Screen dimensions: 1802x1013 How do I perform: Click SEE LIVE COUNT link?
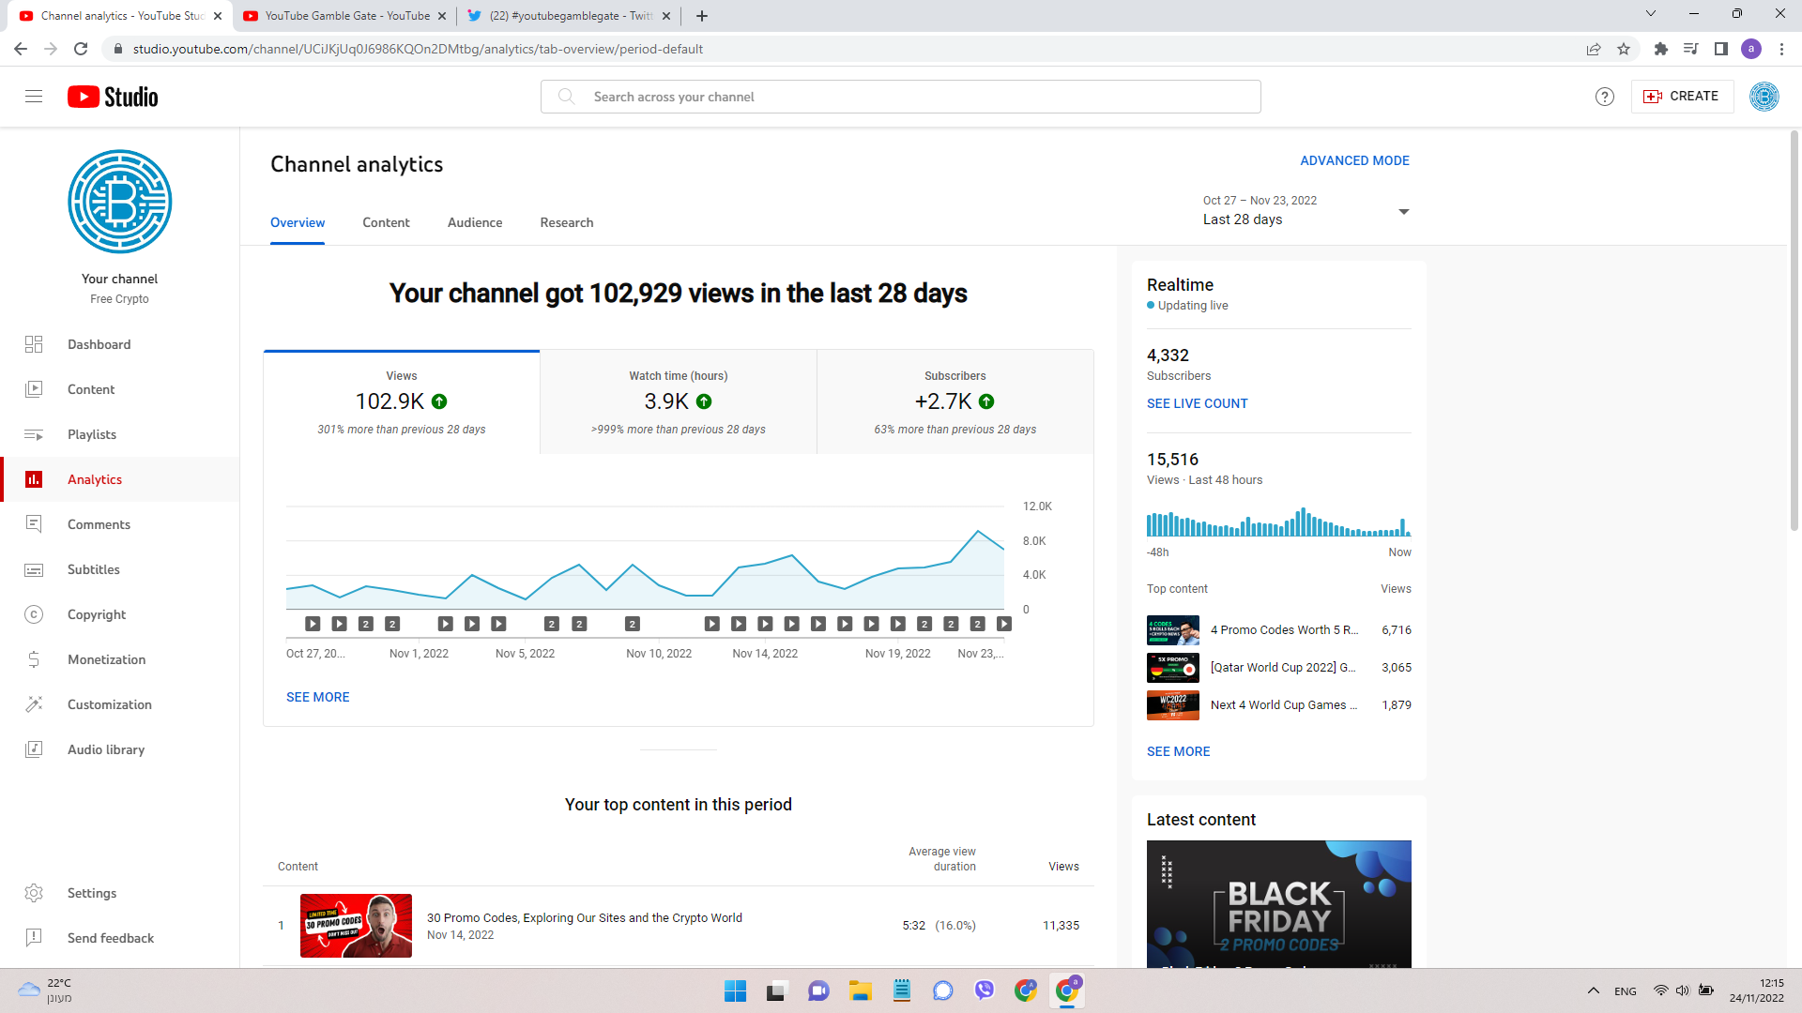click(x=1197, y=403)
